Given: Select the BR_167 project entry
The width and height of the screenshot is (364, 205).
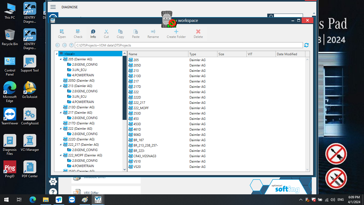Looking at the screenshot, I should click(138, 140).
